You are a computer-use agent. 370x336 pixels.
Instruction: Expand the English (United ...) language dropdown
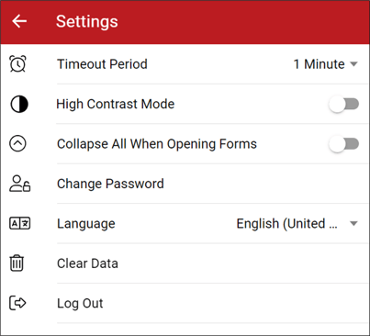[x=297, y=224]
